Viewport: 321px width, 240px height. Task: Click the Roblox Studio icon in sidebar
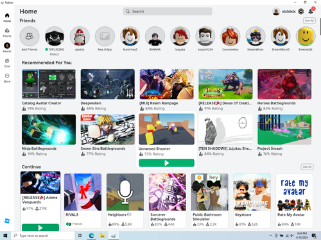[x=7, y=221]
